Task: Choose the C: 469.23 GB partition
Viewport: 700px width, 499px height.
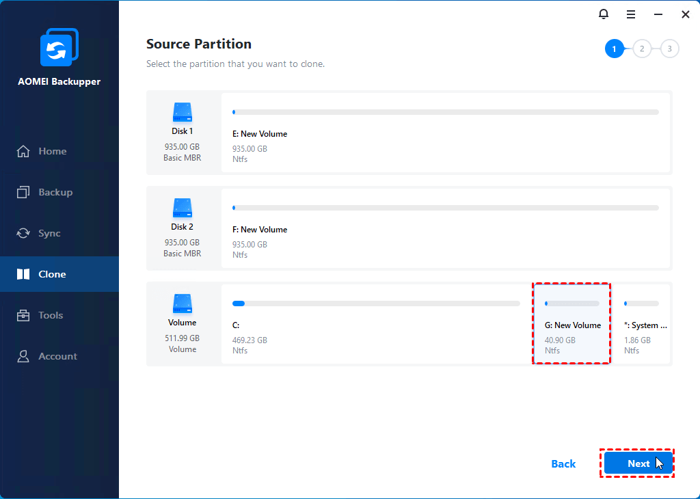Action: click(376, 324)
